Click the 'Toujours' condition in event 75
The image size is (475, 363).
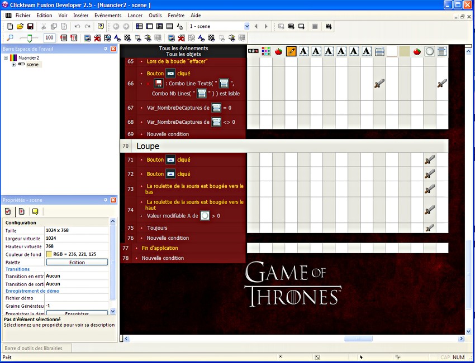157,228
